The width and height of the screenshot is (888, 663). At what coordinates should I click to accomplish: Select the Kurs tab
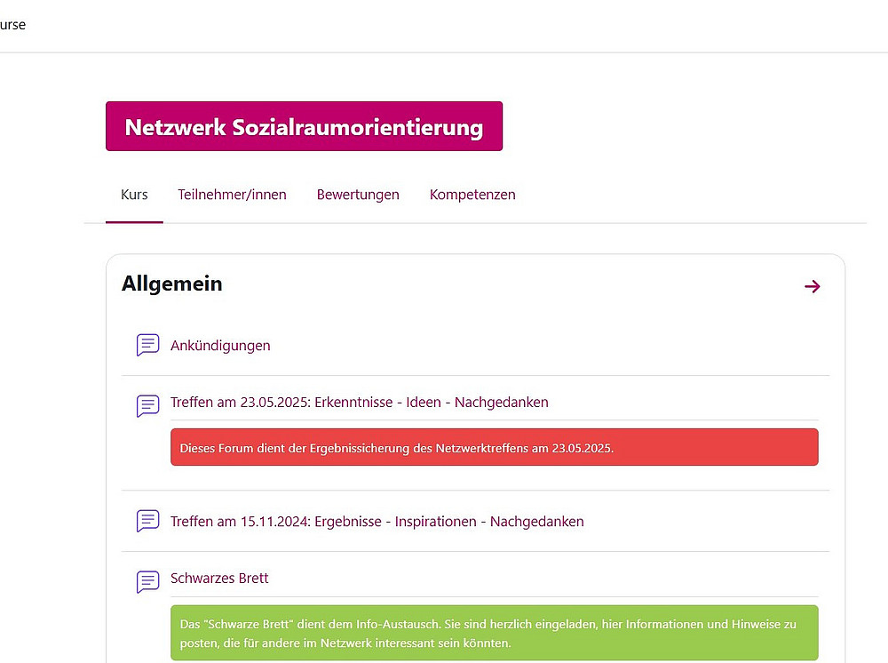[134, 195]
